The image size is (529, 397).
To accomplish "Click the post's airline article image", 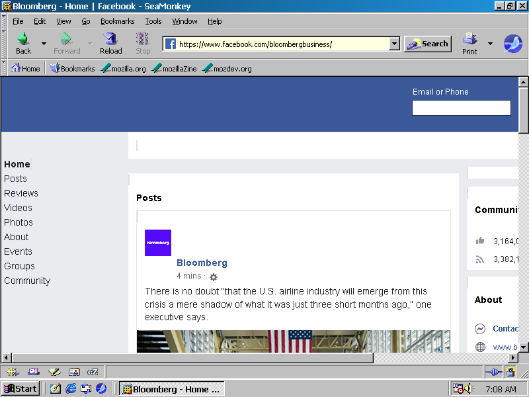I will point(293,341).
